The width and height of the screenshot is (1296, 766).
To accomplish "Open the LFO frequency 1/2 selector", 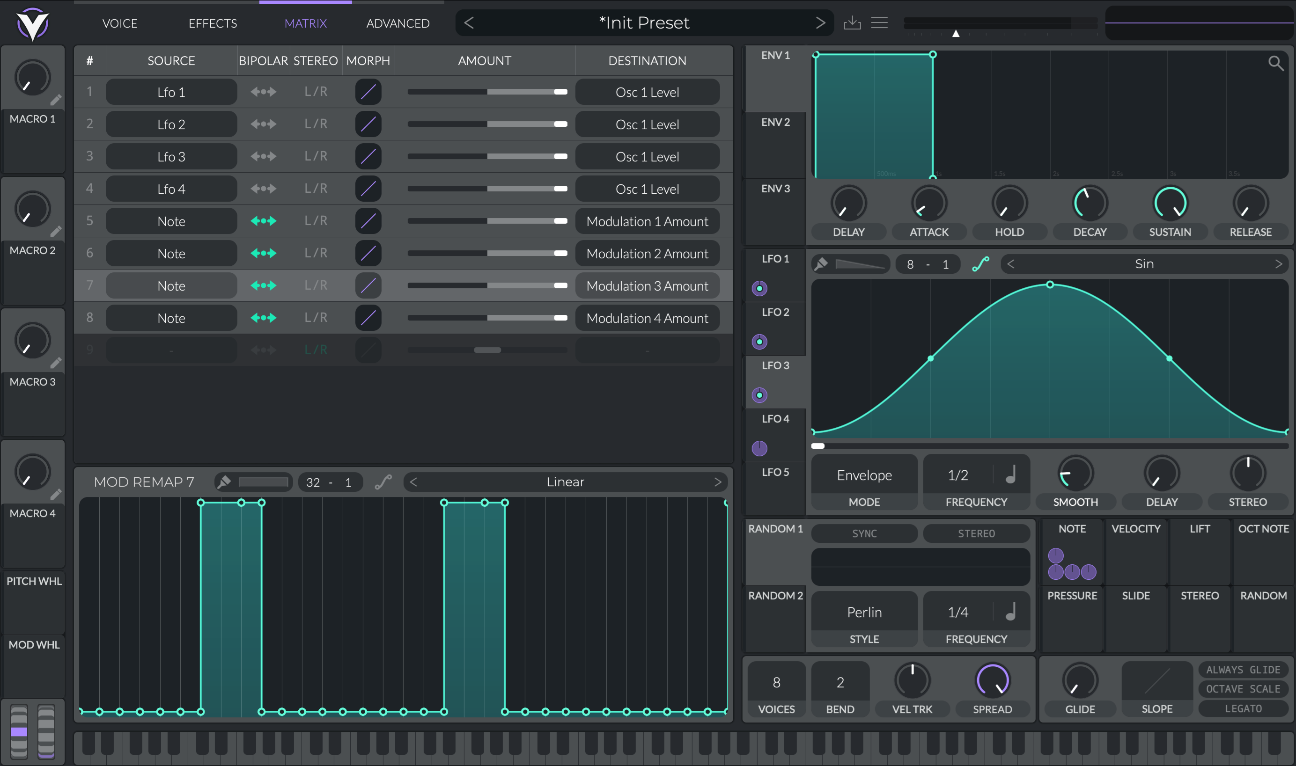I will (x=958, y=474).
